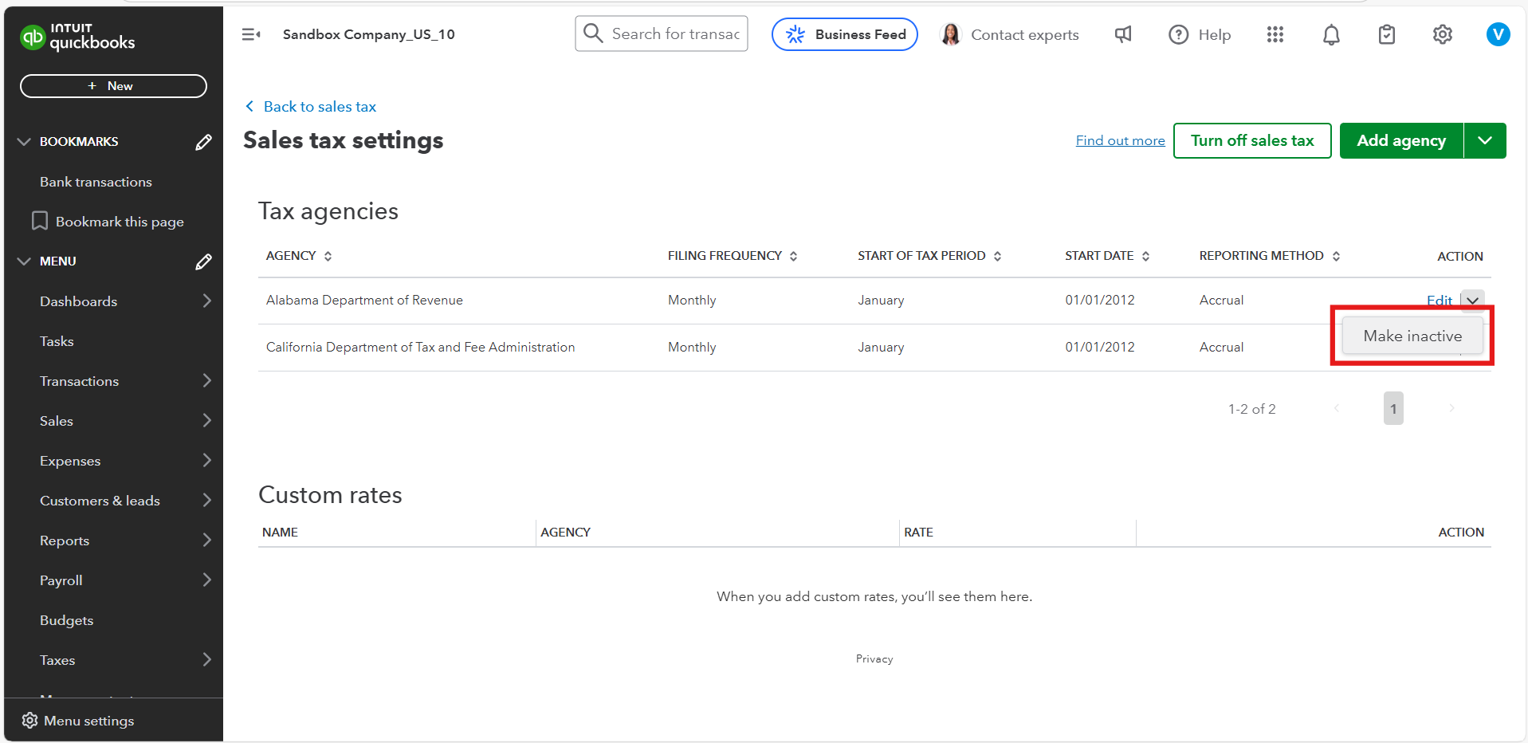Open the clipboard tasks icon
The height and width of the screenshot is (743, 1528).
pyautogui.click(x=1387, y=34)
